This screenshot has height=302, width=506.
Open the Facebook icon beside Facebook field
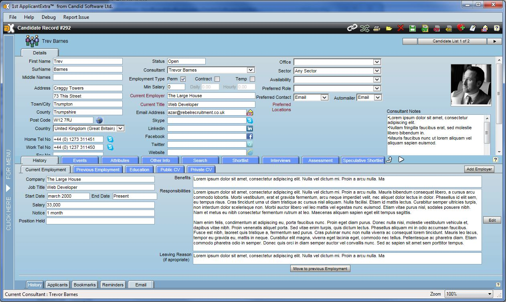(250, 136)
